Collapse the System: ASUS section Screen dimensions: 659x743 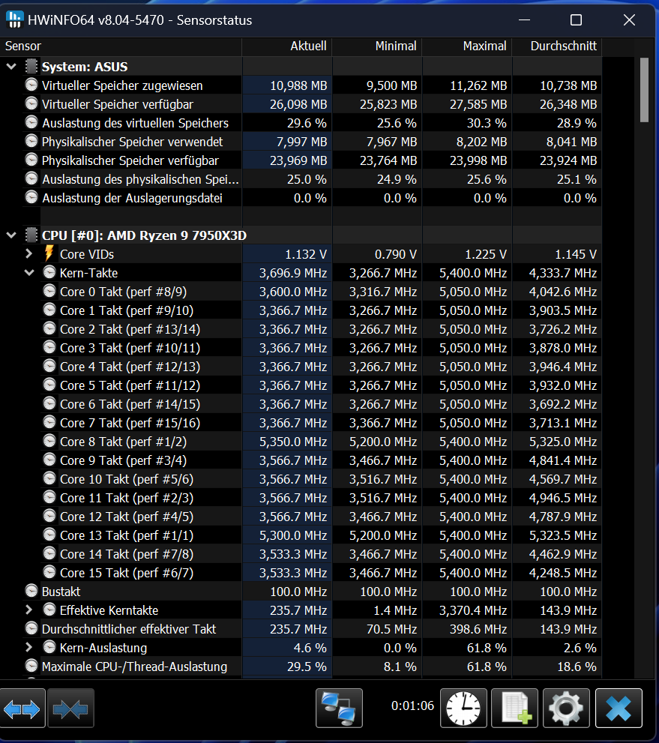pyautogui.click(x=11, y=67)
